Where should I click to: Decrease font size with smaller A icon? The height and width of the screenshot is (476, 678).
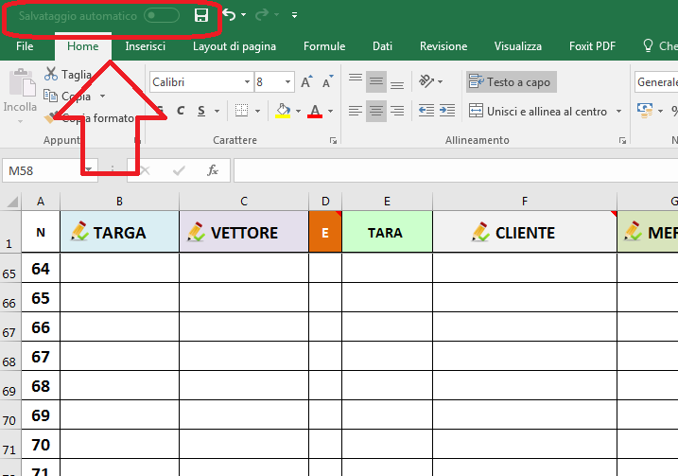[x=328, y=81]
